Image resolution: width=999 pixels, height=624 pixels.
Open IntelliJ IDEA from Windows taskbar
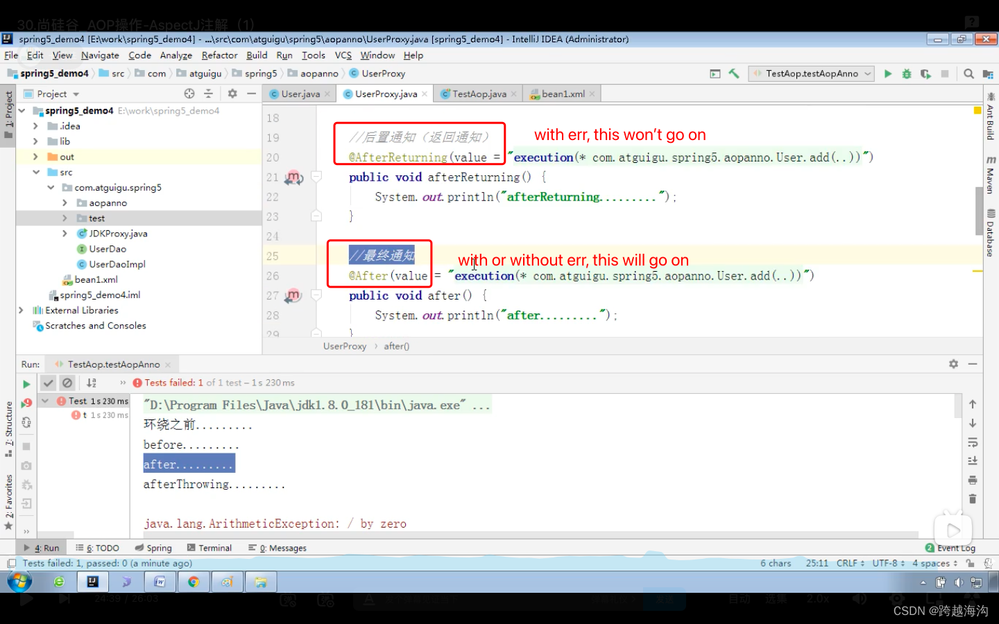pyautogui.click(x=92, y=582)
